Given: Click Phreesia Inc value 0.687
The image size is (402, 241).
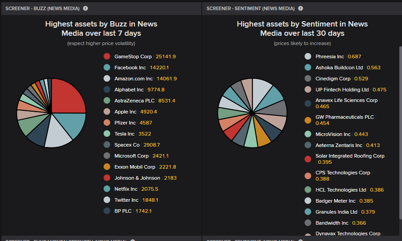Looking at the screenshot, I should tap(354, 56).
